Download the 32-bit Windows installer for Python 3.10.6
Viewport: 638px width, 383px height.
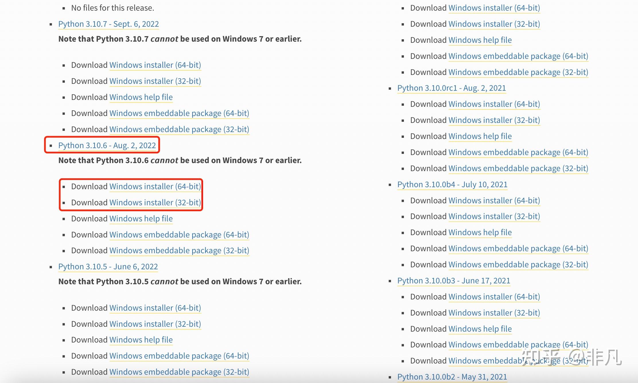point(155,203)
